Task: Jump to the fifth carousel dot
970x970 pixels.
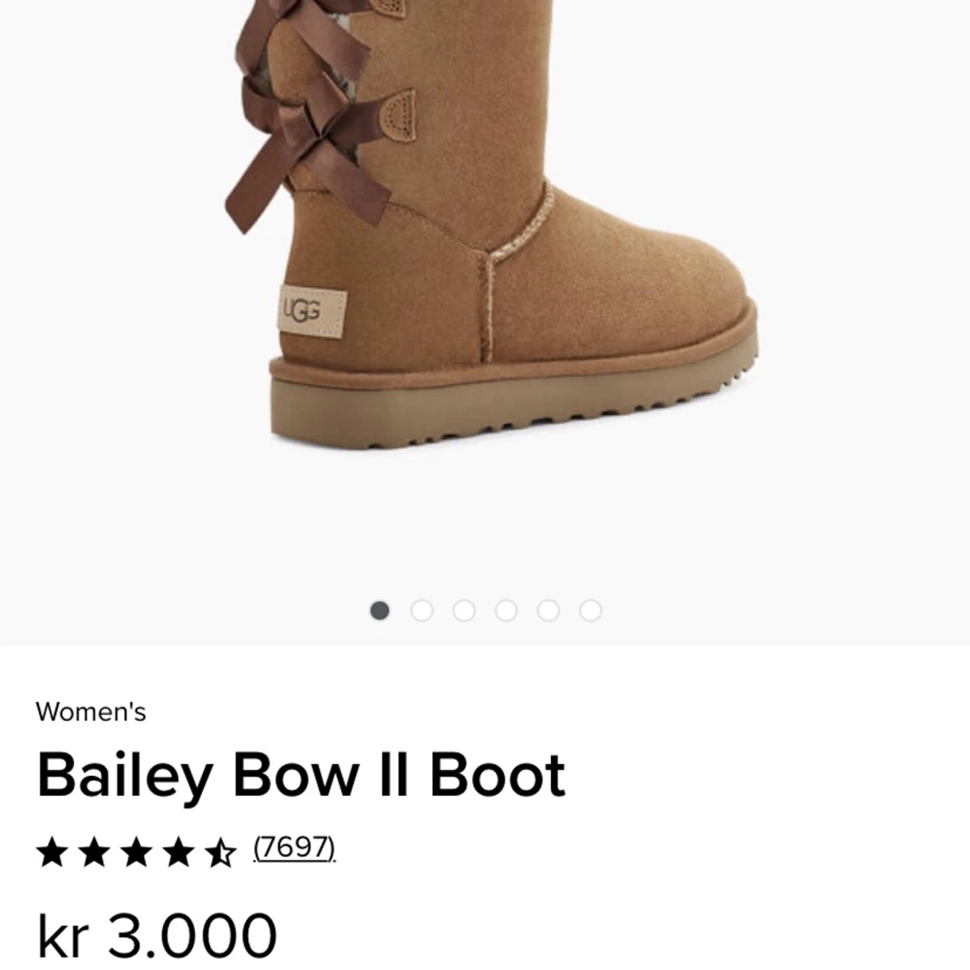Action: click(548, 610)
